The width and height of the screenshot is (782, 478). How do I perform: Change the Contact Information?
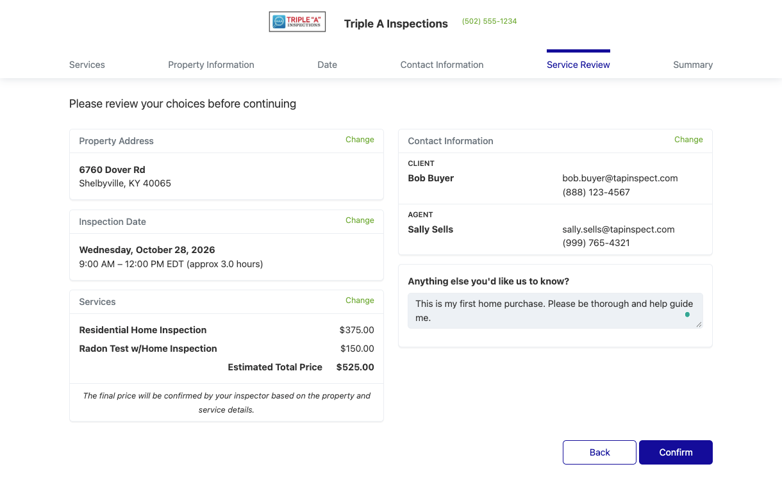(x=688, y=140)
